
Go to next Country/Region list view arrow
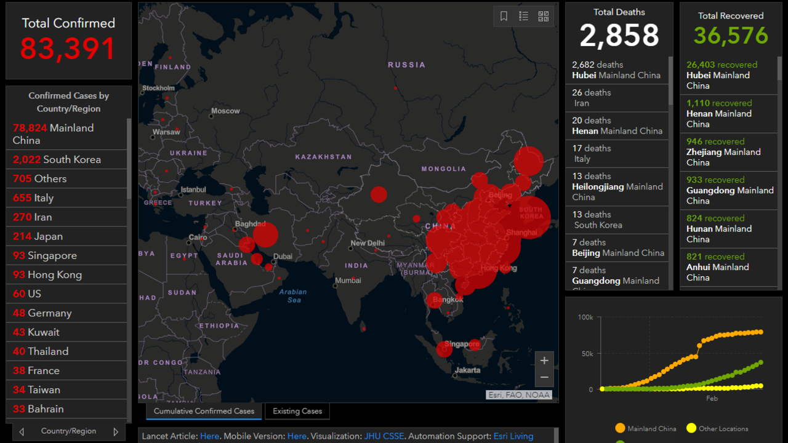pyautogui.click(x=115, y=432)
